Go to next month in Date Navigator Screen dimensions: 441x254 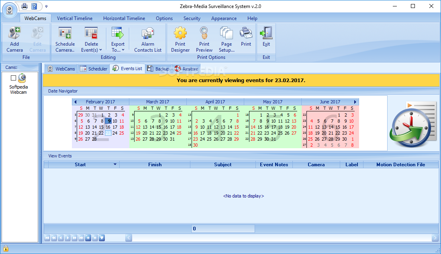click(x=355, y=102)
